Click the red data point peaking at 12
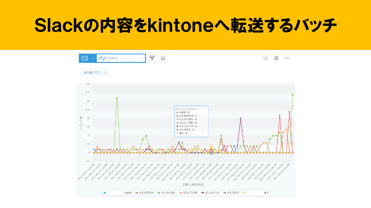Screen dimensions: 371x208 (289, 112)
